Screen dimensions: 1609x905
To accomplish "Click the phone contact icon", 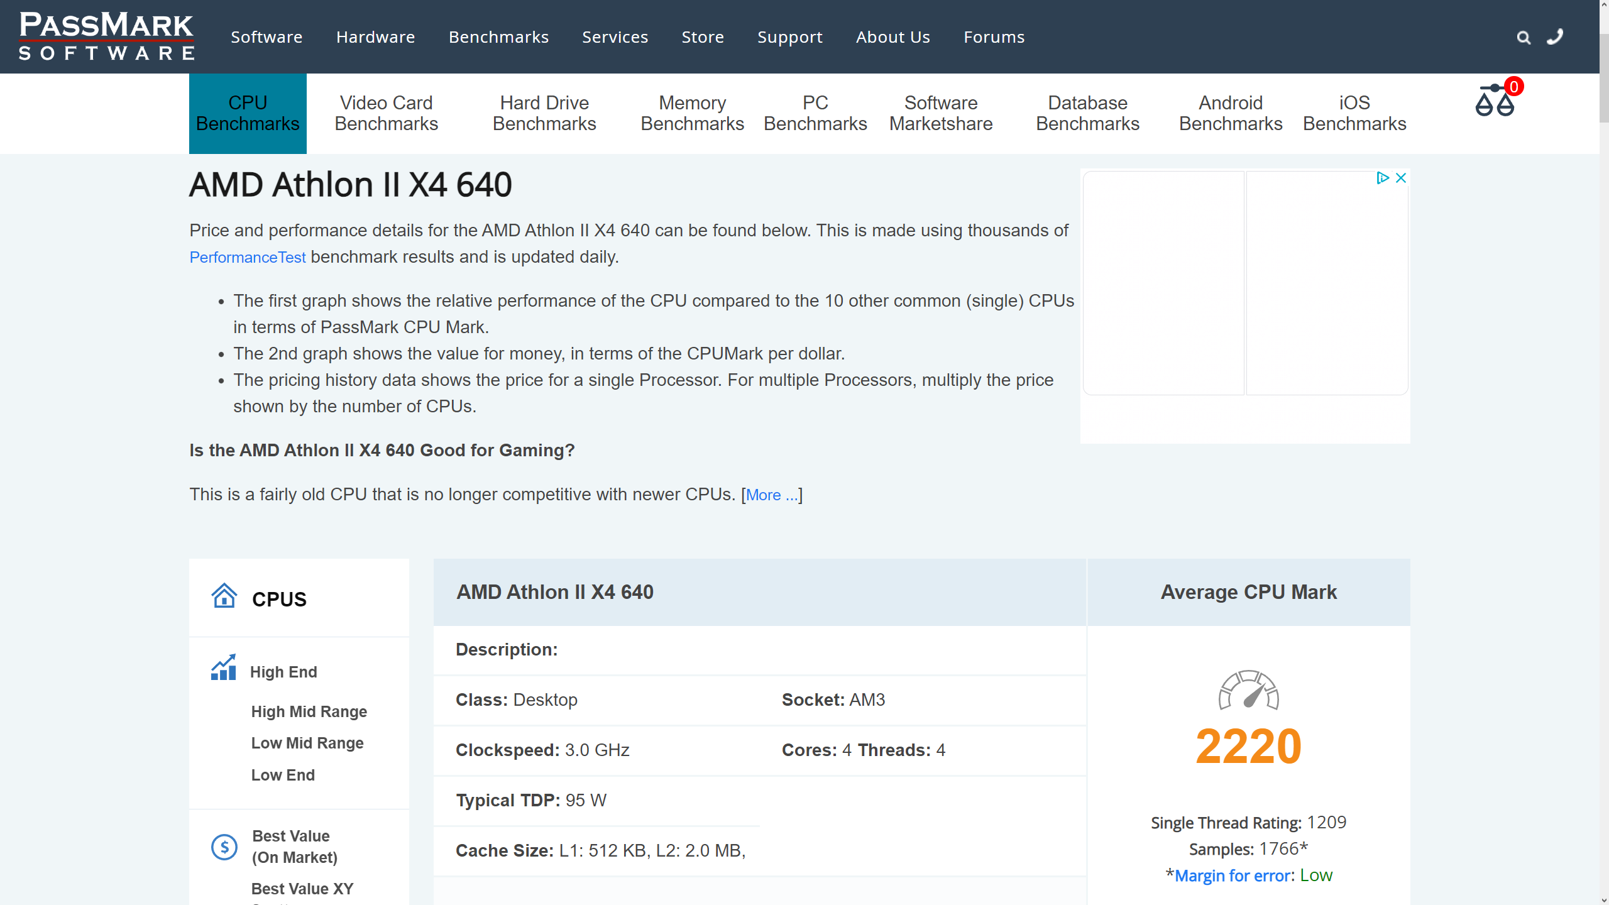I will point(1555,37).
